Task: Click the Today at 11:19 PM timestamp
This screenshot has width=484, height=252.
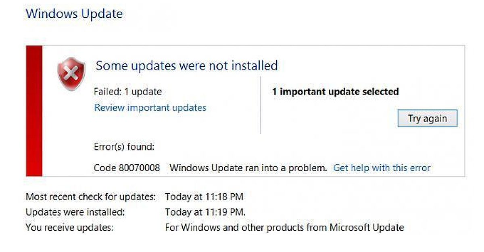Action: [x=205, y=212]
